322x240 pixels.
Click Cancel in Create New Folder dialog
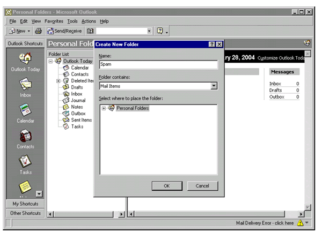[x=202, y=186]
